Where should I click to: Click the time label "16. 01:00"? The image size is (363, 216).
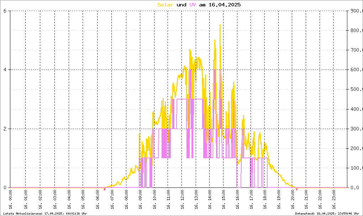click(26, 199)
